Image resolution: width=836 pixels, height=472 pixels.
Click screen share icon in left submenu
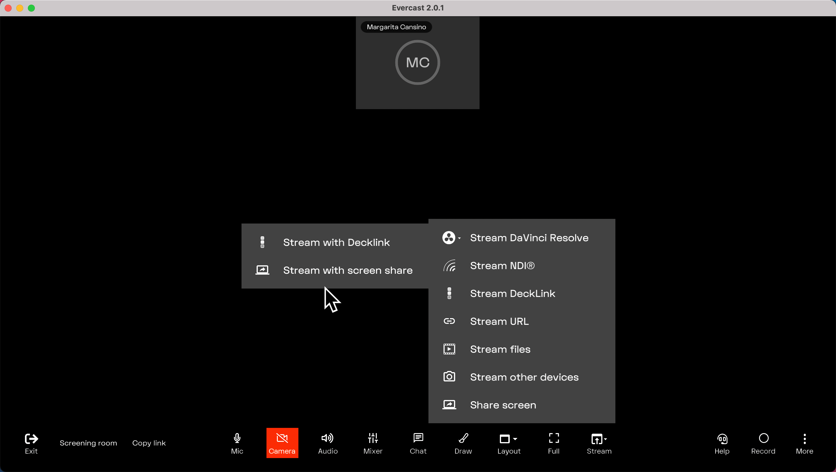(262, 270)
